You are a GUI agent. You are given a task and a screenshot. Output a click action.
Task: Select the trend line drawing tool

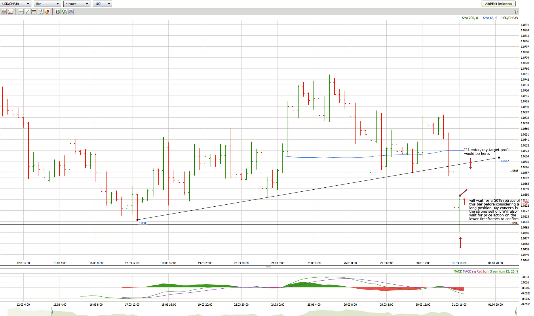click(x=27, y=12)
